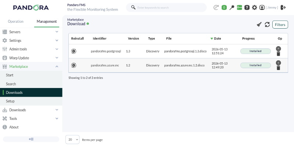Refresh the downloads list
The height and width of the screenshot is (147, 294).
[267, 25]
